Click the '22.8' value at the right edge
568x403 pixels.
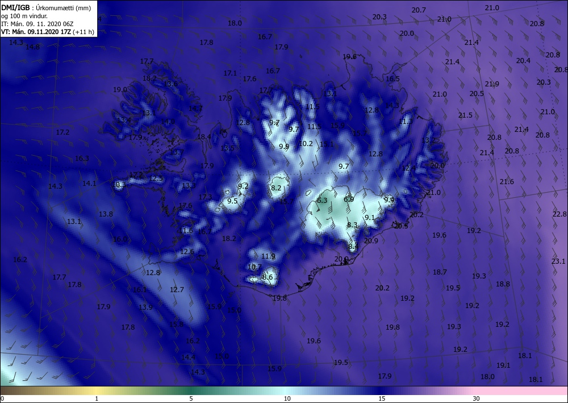click(x=560, y=214)
